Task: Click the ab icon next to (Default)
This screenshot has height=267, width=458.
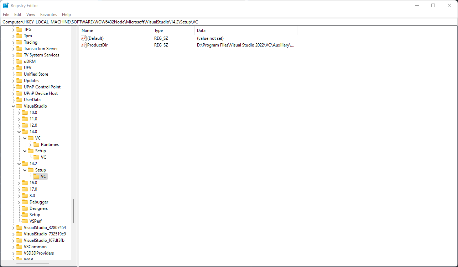Action: pos(84,38)
